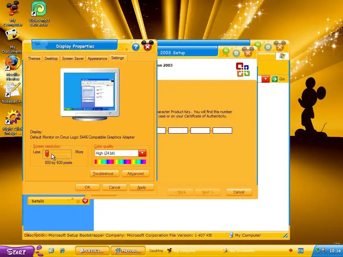
Task: Click the Next button in Office Setup
Action: [208, 192]
